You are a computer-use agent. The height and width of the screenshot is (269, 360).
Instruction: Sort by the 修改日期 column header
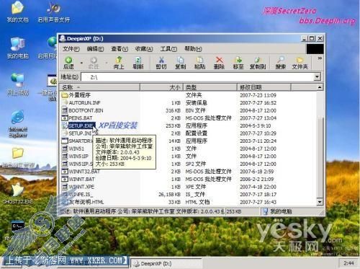point(264,87)
